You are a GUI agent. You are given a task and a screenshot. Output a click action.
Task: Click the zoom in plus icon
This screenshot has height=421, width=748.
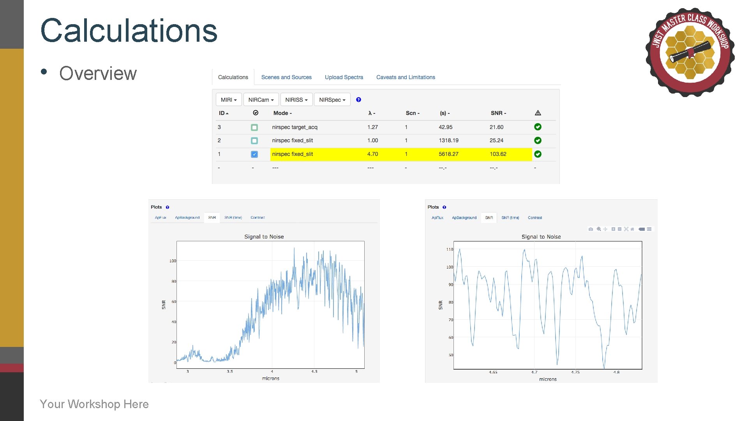pyautogui.click(x=613, y=229)
